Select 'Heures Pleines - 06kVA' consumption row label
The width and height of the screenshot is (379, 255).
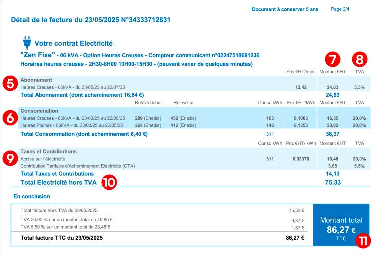[72, 125]
